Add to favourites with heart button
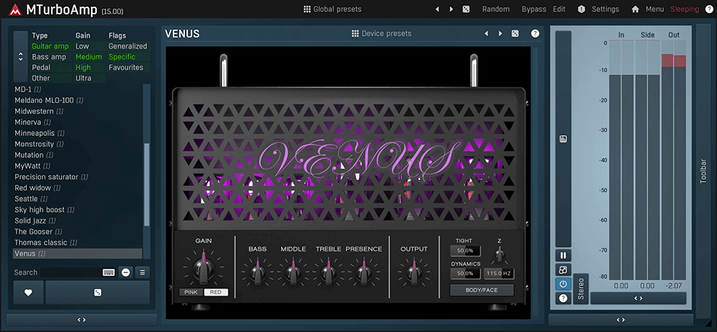Viewport: 717px width, 332px height. 29,293
